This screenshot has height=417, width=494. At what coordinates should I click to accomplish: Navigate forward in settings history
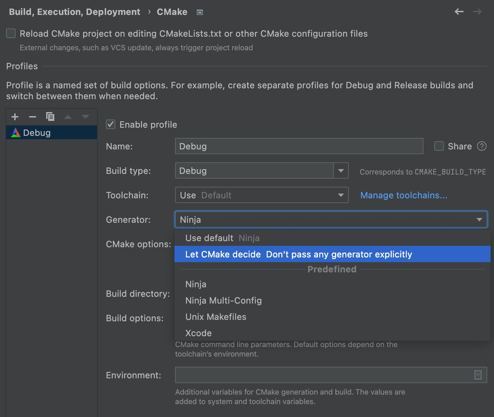(477, 12)
